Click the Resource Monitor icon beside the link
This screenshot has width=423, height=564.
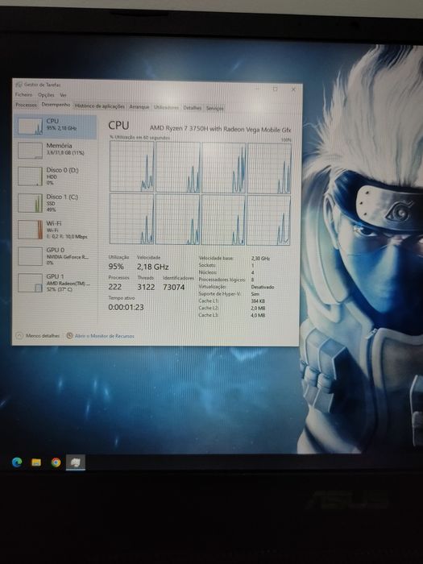coord(70,336)
